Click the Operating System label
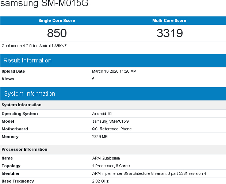The width and height of the screenshot is (226, 184). [x=20, y=114]
